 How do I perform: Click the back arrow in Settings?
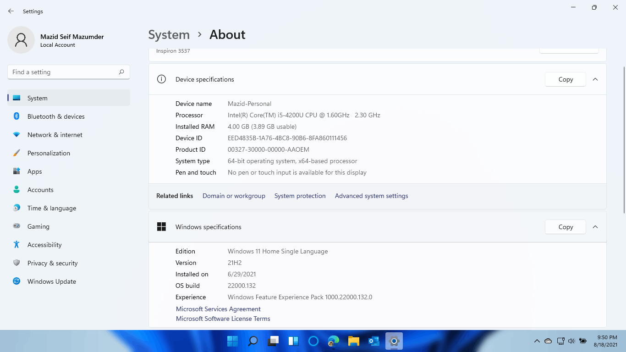[x=11, y=11]
